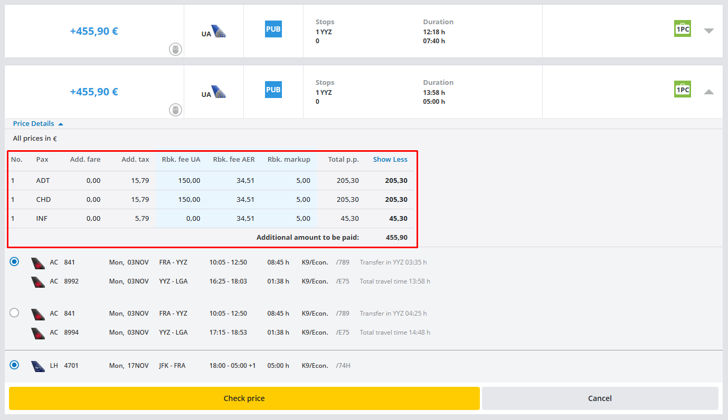
Task: Expand the first flight offer with down arrow
Action: coord(708,31)
